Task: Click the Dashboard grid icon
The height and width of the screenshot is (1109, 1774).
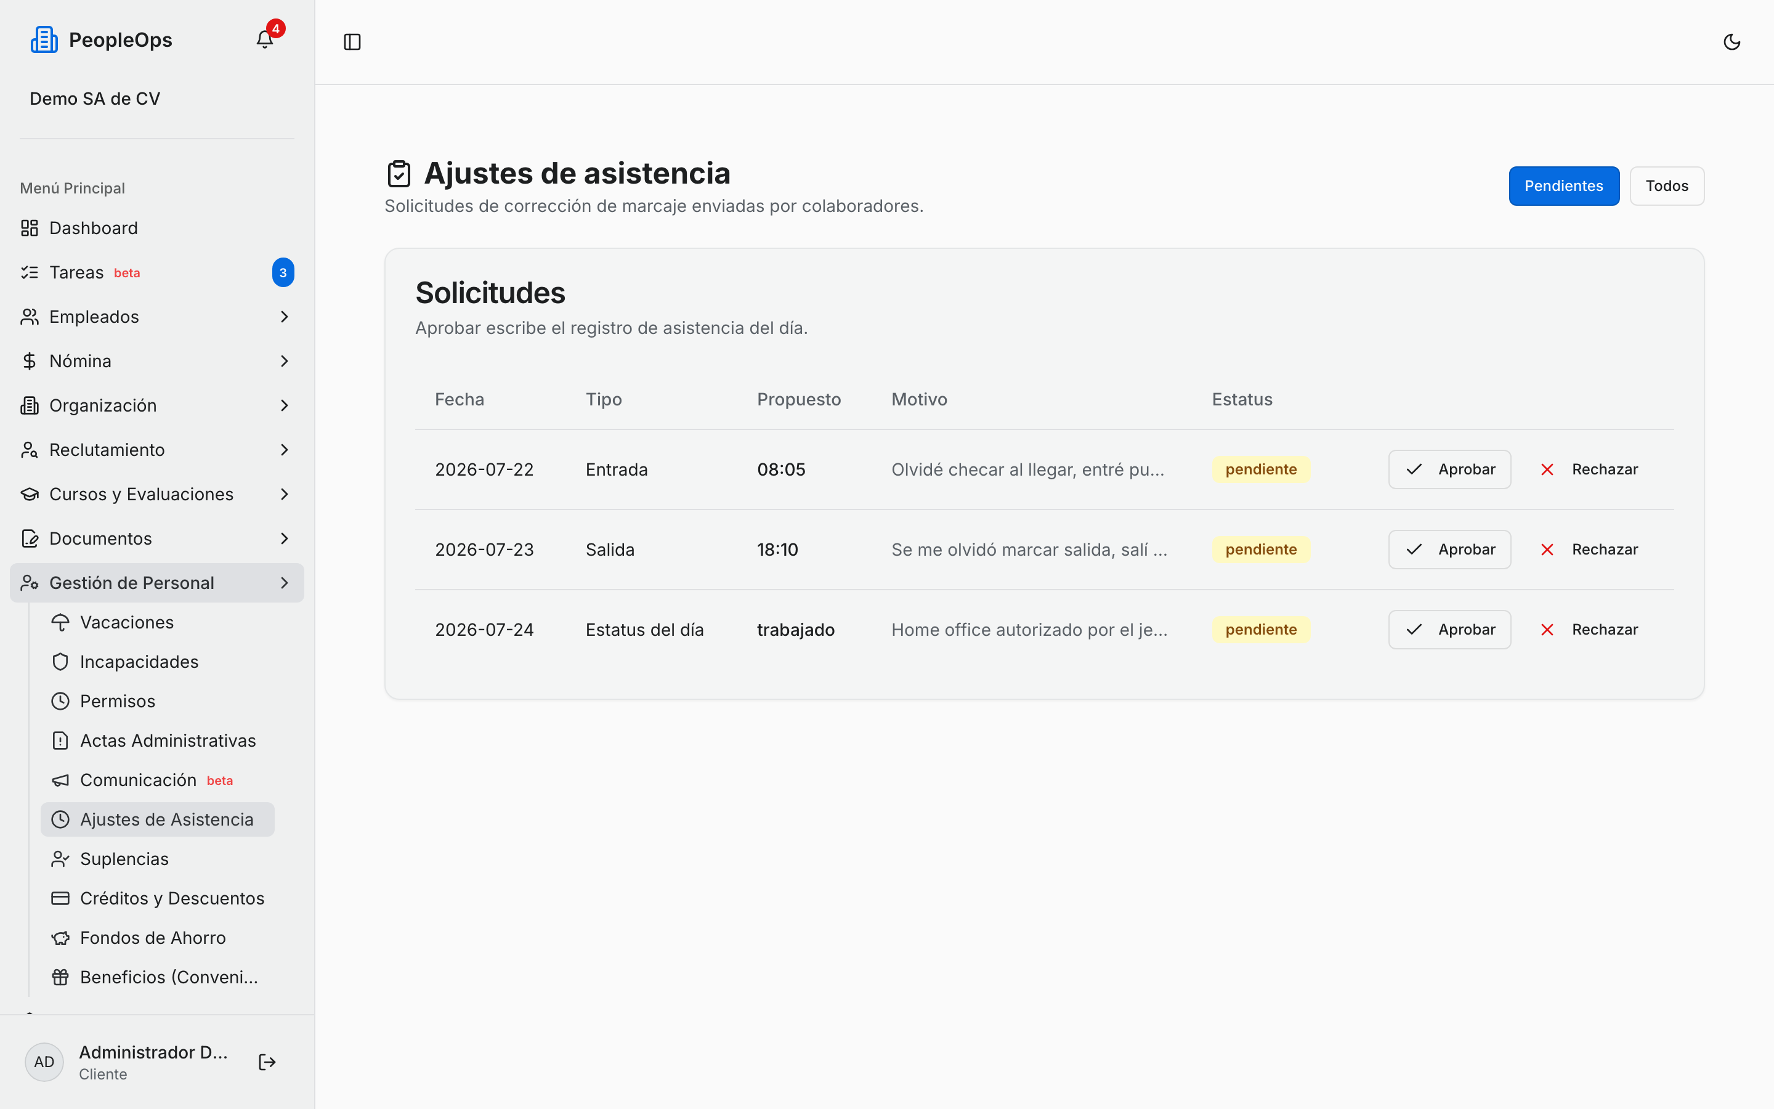Action: [30, 228]
